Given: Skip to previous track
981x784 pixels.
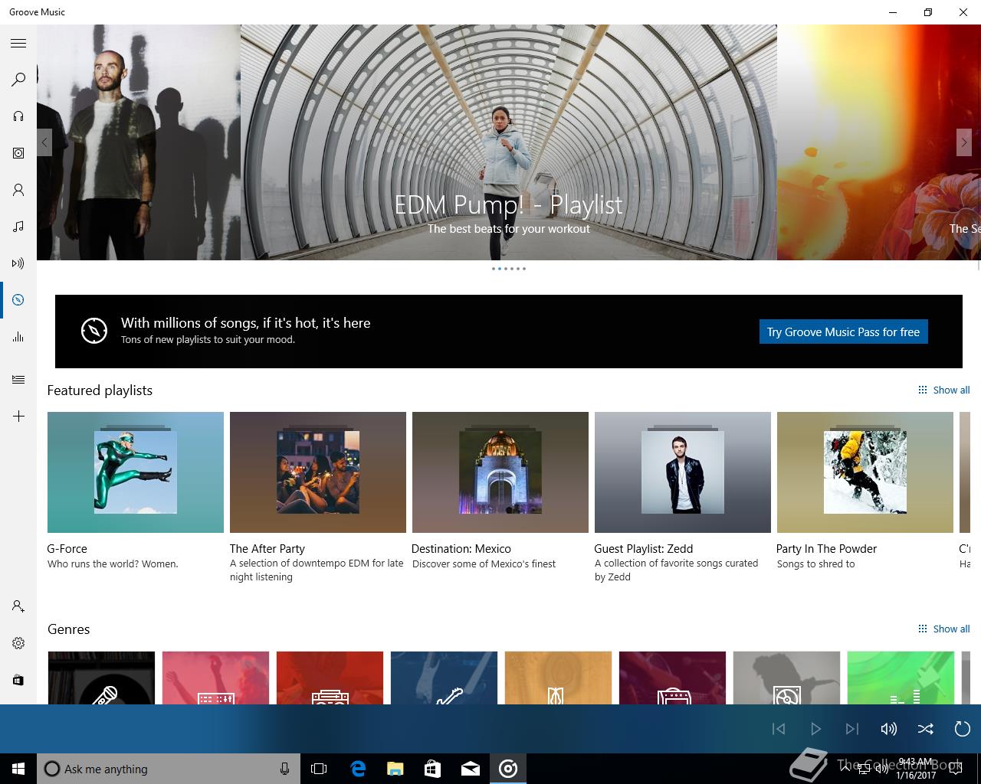Looking at the screenshot, I should [779, 729].
